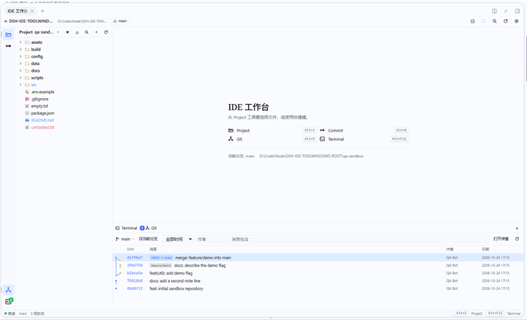
Task: Select commit feat(util): add demo flag
Action: coord(318,273)
